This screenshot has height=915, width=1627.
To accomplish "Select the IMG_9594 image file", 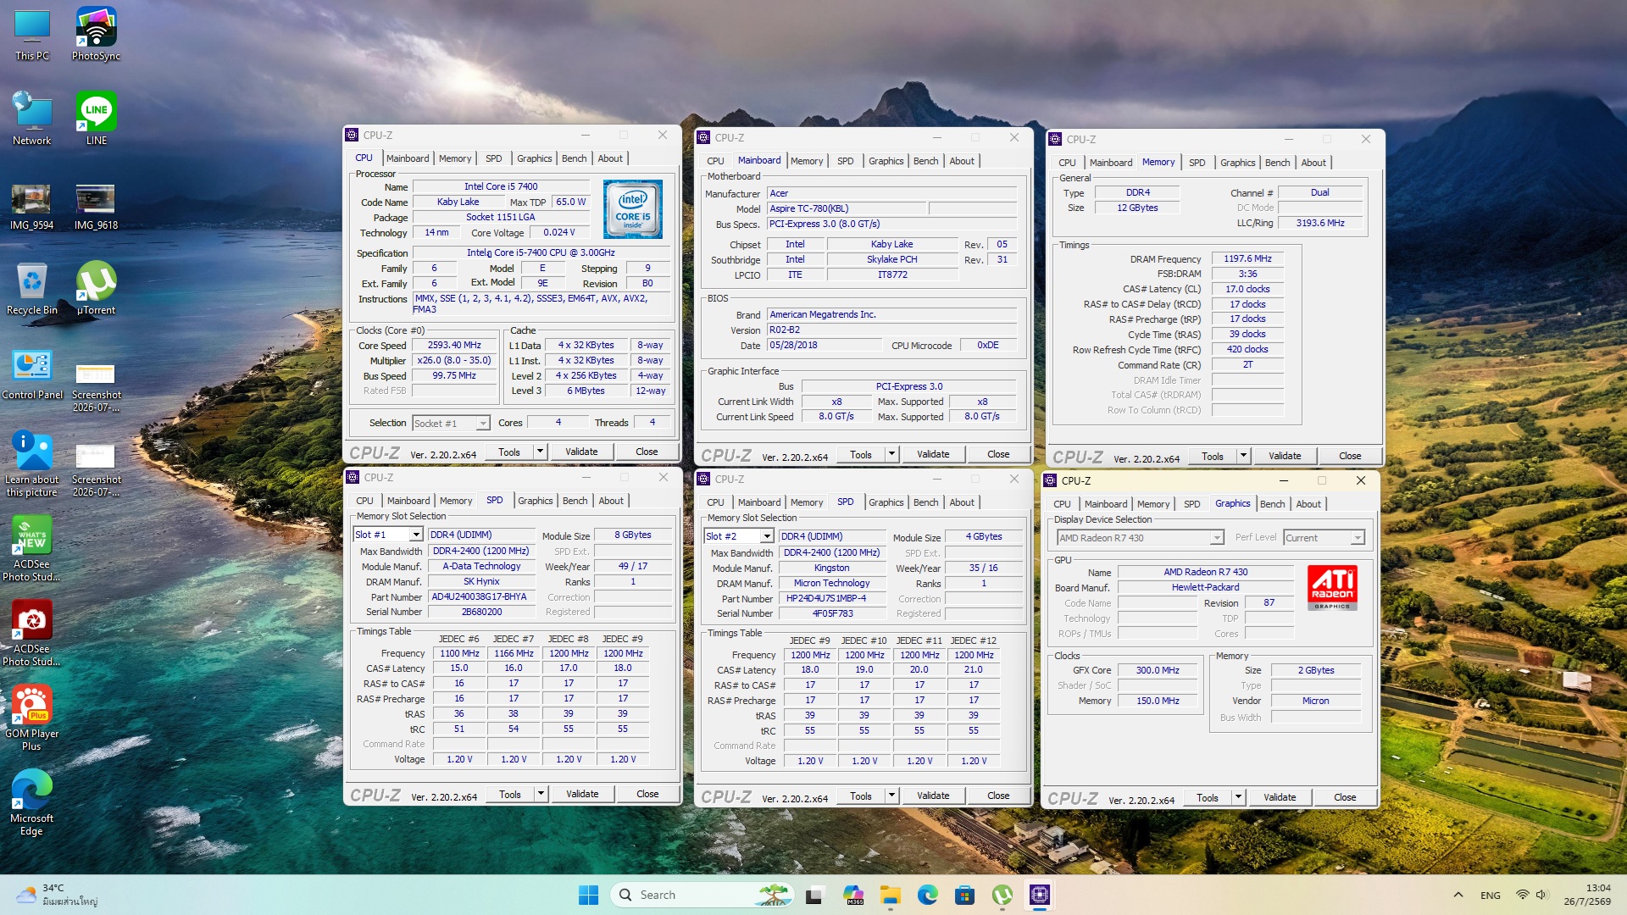I will [x=32, y=207].
